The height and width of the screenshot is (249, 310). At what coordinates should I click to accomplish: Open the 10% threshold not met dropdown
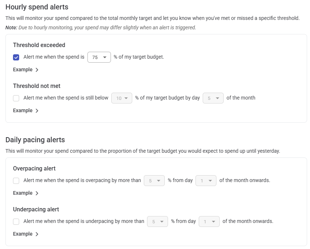tap(121, 98)
